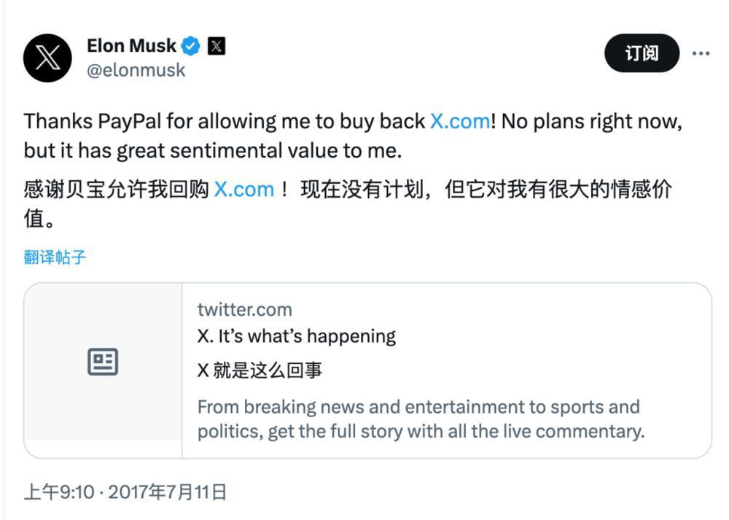Open the X.com link in the English text
Screen dimensions: 729x520
pos(461,121)
